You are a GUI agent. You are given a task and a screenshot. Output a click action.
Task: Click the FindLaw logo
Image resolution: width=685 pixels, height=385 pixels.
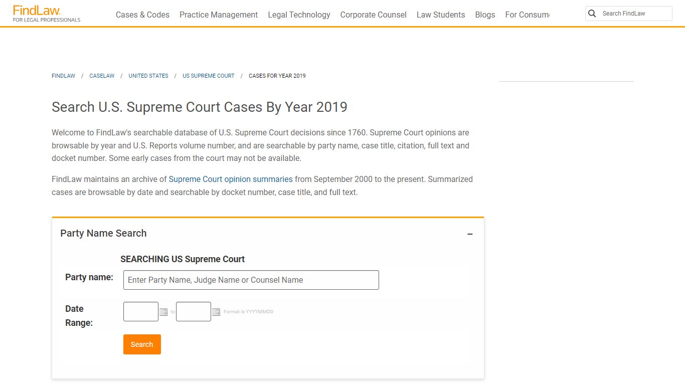(x=46, y=14)
